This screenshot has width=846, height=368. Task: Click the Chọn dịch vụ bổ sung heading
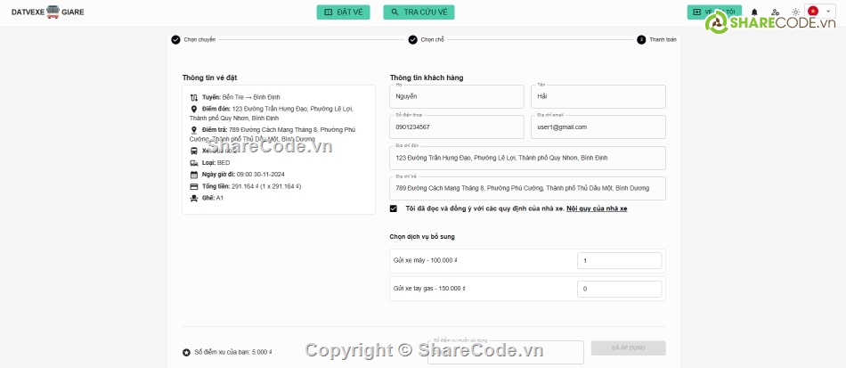coord(422,237)
